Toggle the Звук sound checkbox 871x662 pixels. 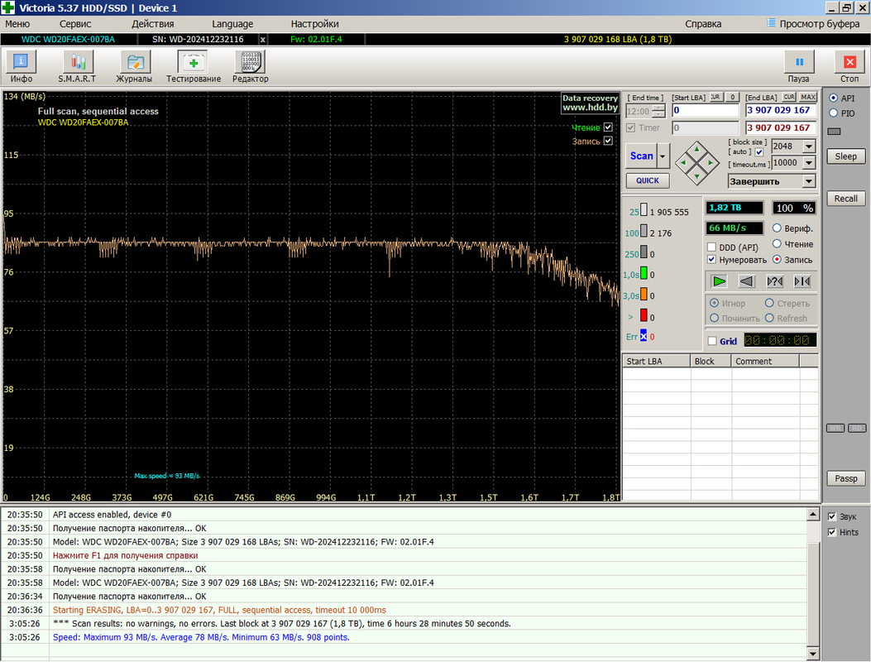pos(831,516)
